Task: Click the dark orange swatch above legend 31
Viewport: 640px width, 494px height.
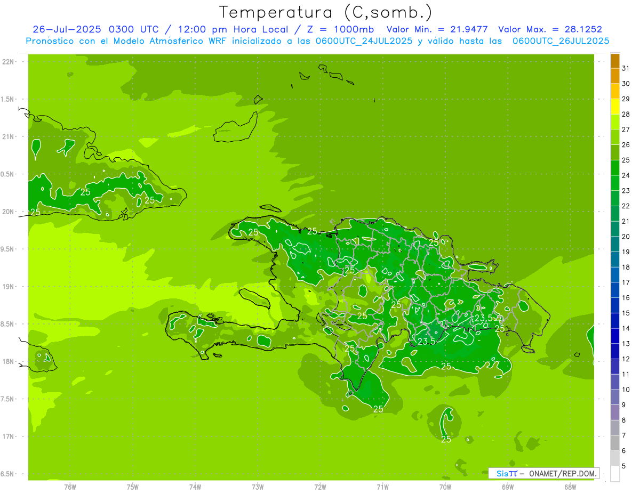Action: pos(615,61)
